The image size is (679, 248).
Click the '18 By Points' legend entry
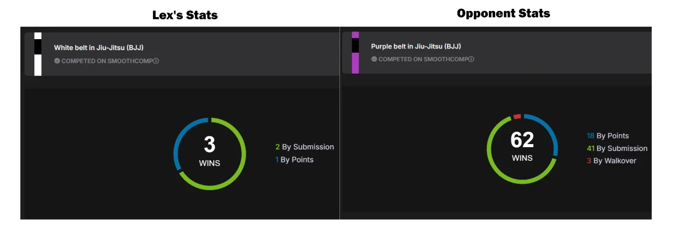click(607, 136)
